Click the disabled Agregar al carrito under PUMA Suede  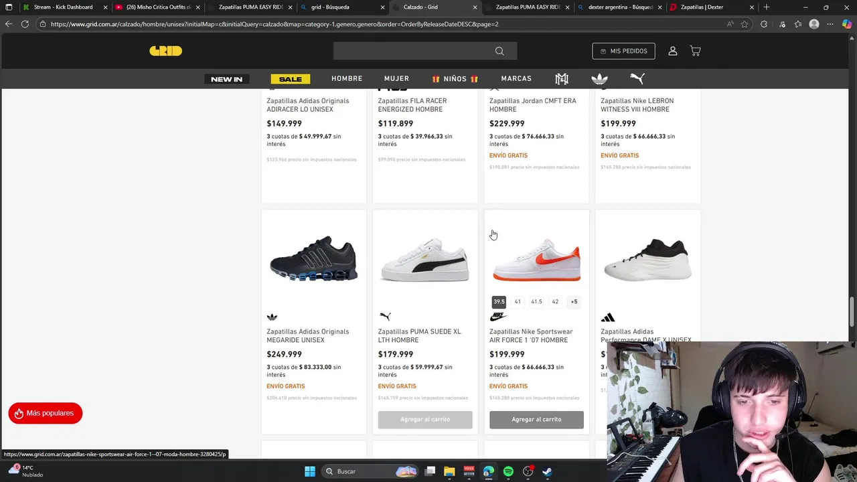(425, 420)
